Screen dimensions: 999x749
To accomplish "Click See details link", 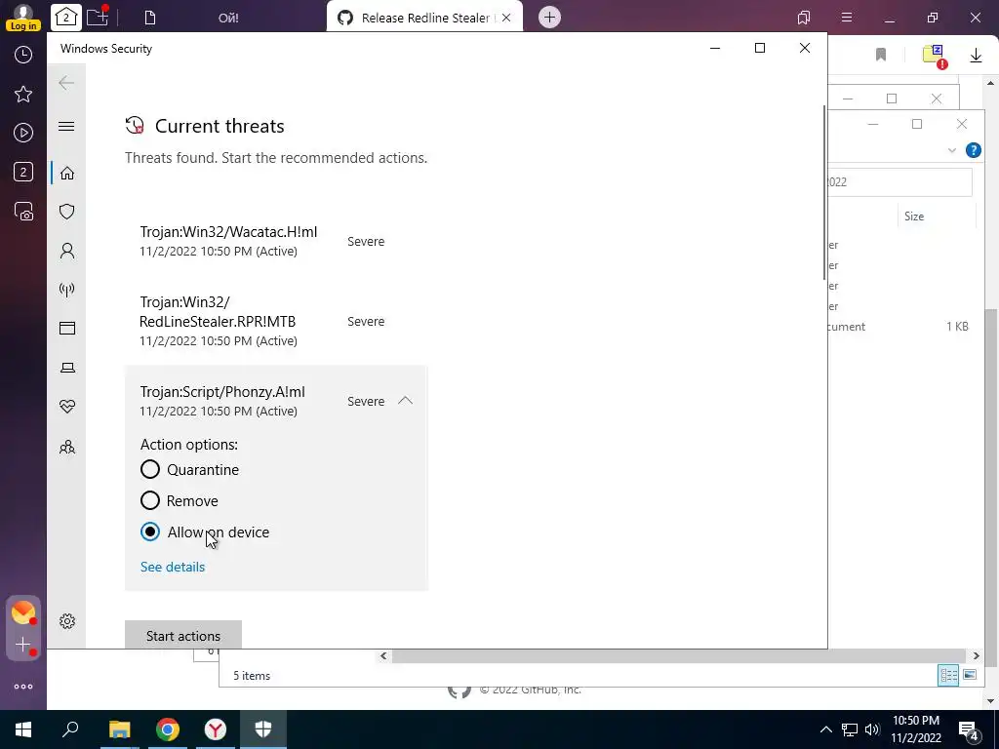I will click(173, 567).
